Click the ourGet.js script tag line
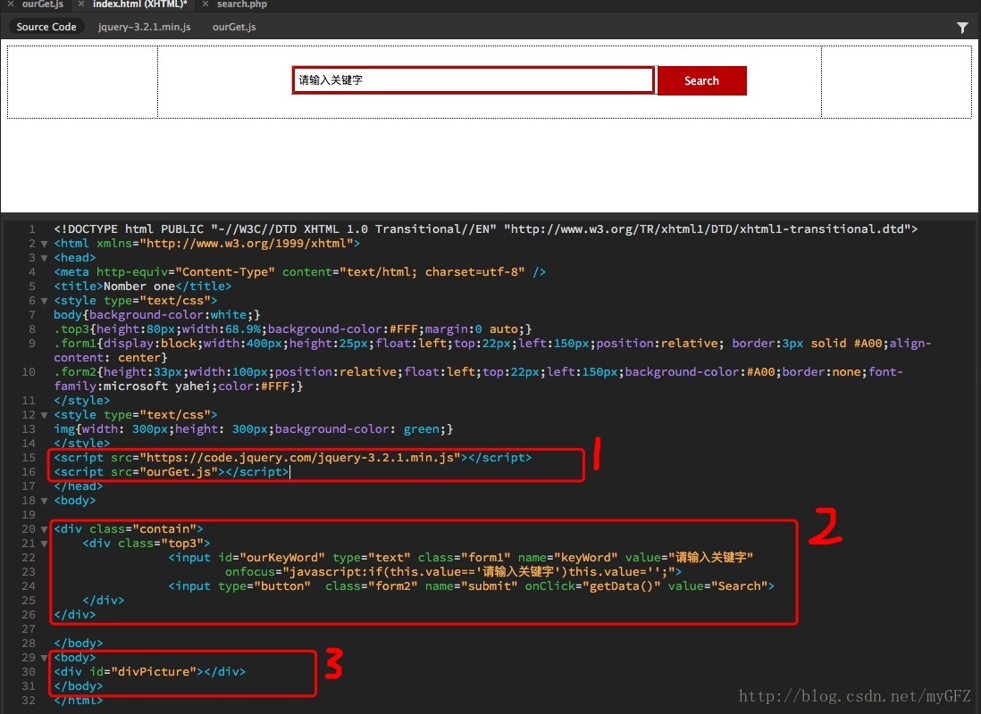This screenshot has height=714, width=981. 172,472
